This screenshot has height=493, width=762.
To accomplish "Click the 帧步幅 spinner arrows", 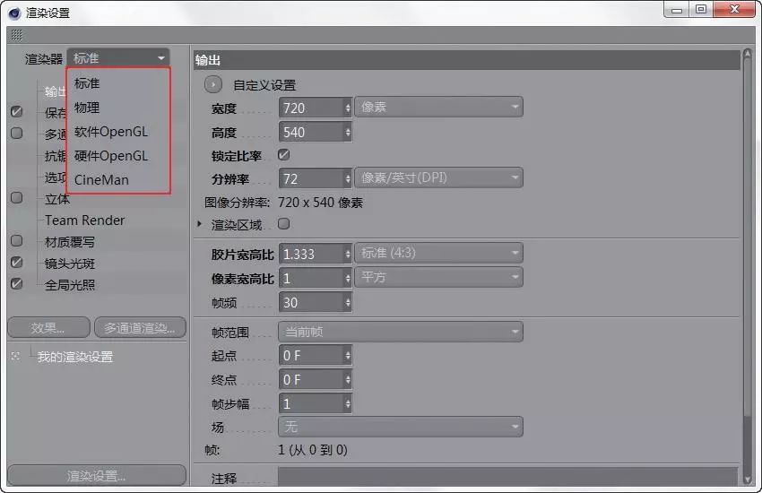I will 348,403.
